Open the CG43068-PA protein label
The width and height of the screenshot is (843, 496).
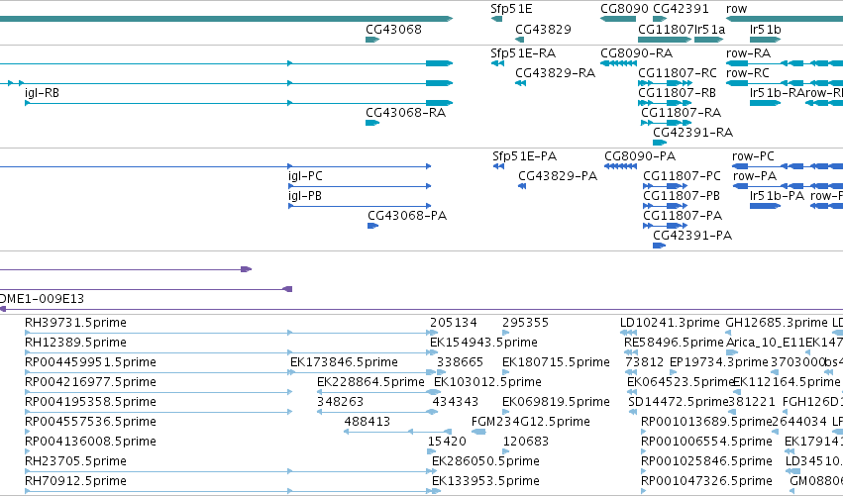[407, 216]
